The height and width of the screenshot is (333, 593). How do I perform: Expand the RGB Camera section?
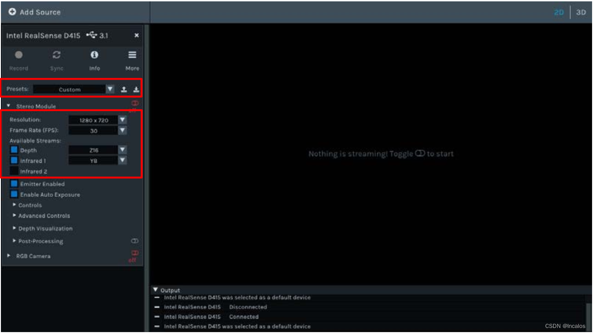pos(9,256)
